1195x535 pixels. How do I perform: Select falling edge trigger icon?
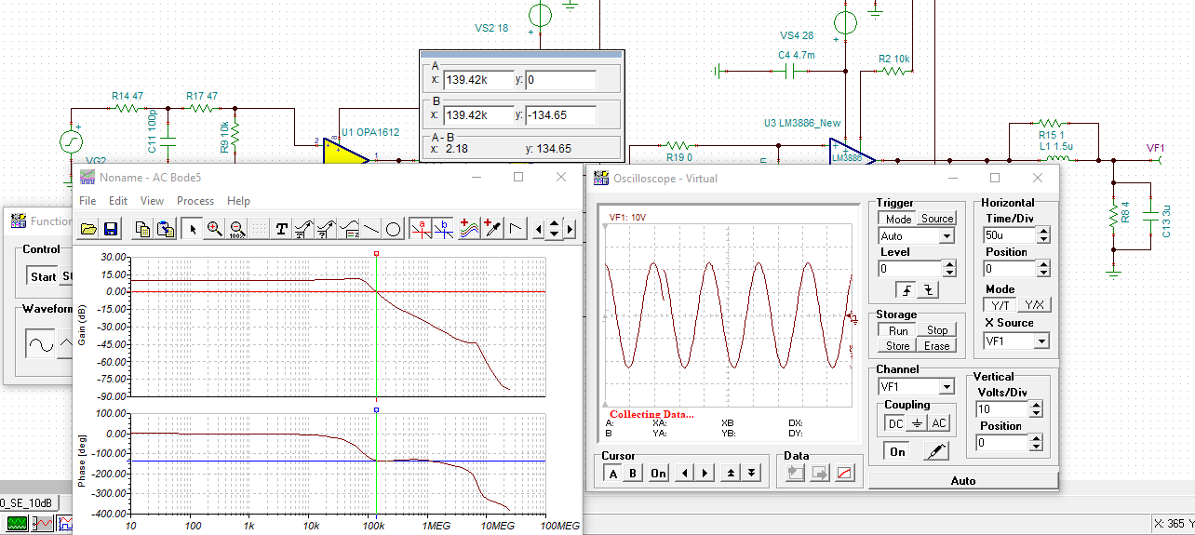tap(927, 290)
